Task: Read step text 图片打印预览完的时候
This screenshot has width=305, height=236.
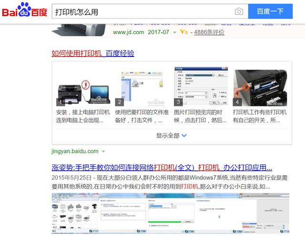Action: pyautogui.click(x=201, y=116)
